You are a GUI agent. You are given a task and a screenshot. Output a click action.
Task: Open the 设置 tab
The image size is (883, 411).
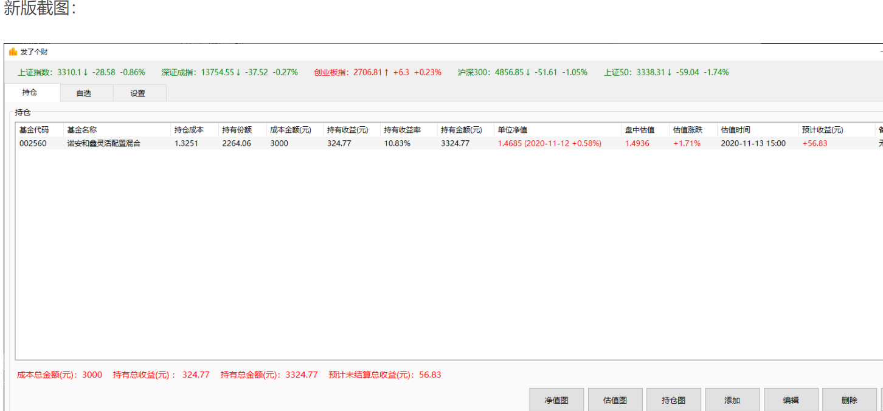point(139,92)
